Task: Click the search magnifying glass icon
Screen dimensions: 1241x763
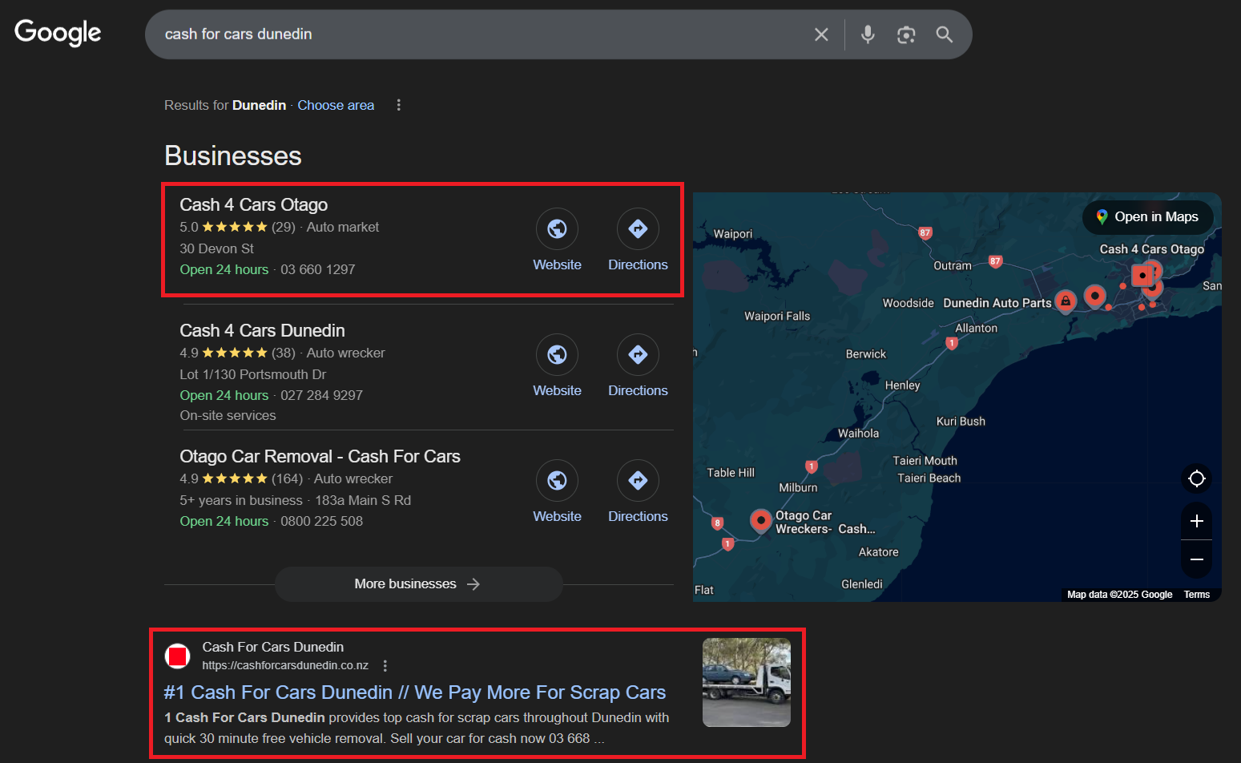Action: tap(944, 34)
